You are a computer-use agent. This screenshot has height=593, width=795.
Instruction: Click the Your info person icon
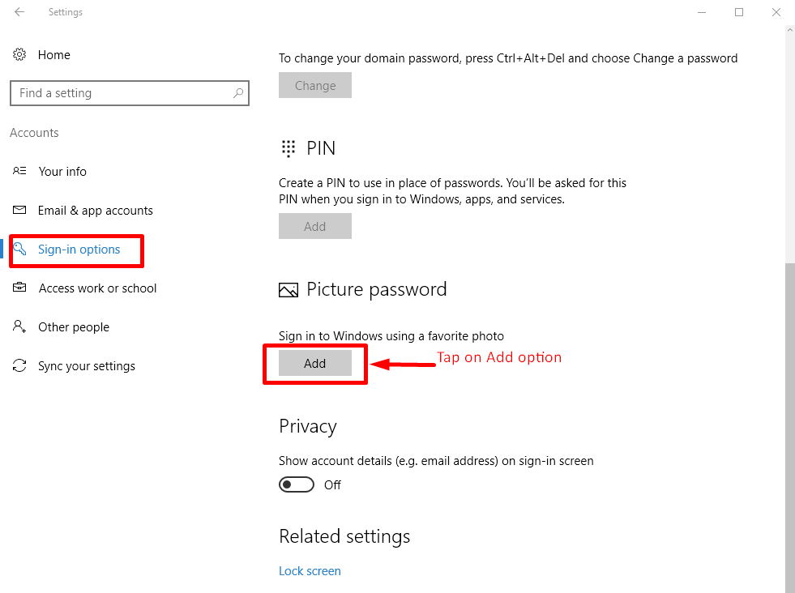(x=19, y=172)
